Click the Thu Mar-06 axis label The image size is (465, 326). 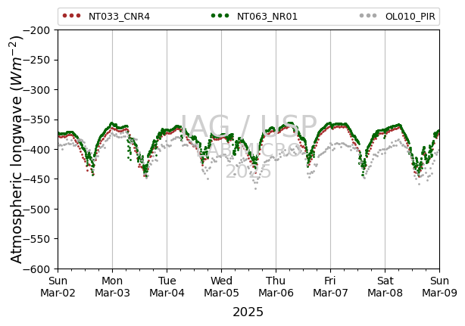pos(276,287)
